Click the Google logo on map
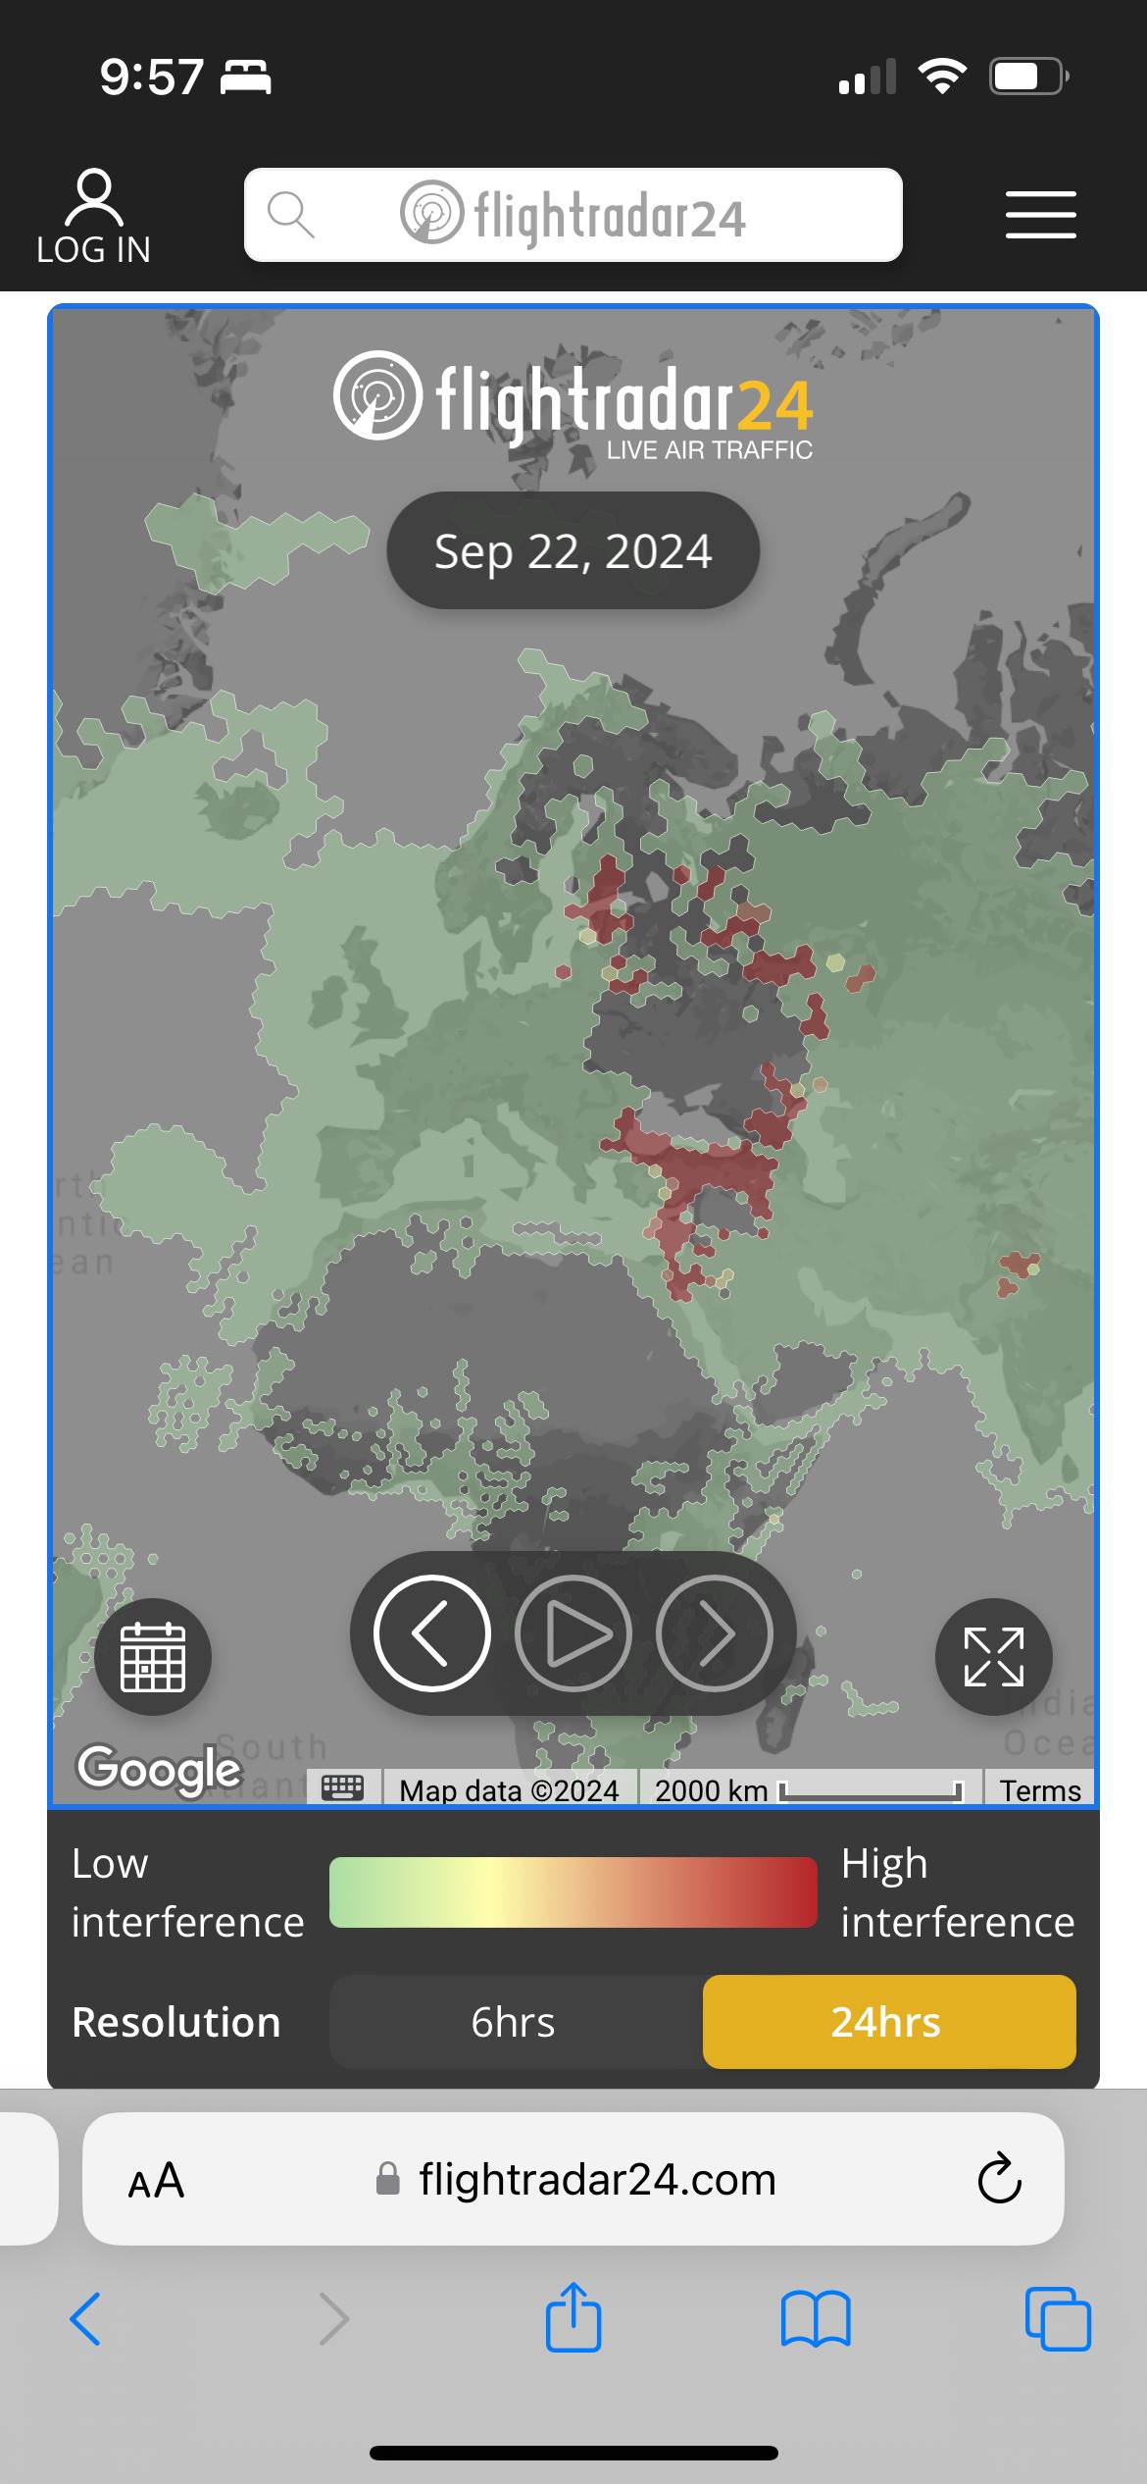1147x2484 pixels. point(159,1768)
